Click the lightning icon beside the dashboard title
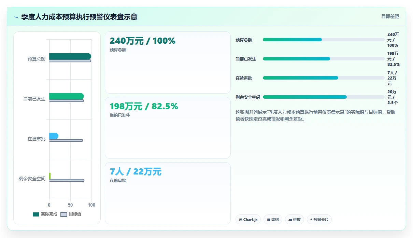This screenshot has height=238, width=413. [x=16, y=17]
